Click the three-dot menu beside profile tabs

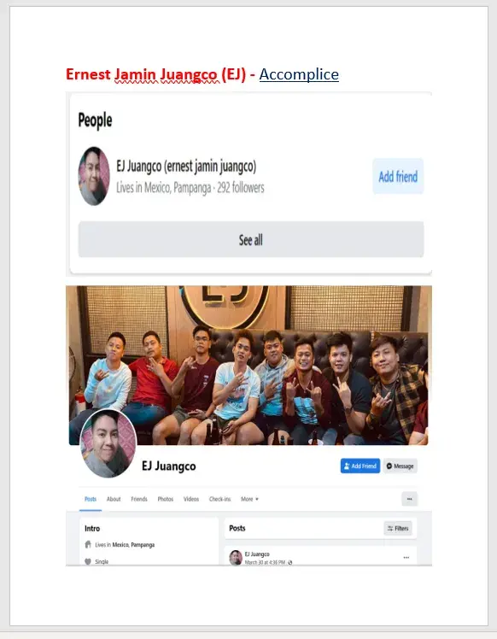point(409,499)
